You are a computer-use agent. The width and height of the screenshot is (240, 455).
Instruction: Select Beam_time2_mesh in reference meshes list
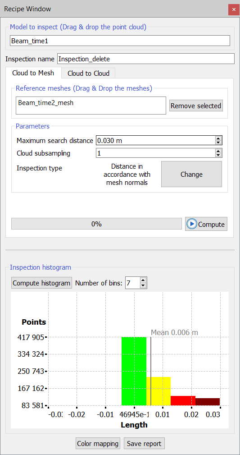tap(46, 103)
